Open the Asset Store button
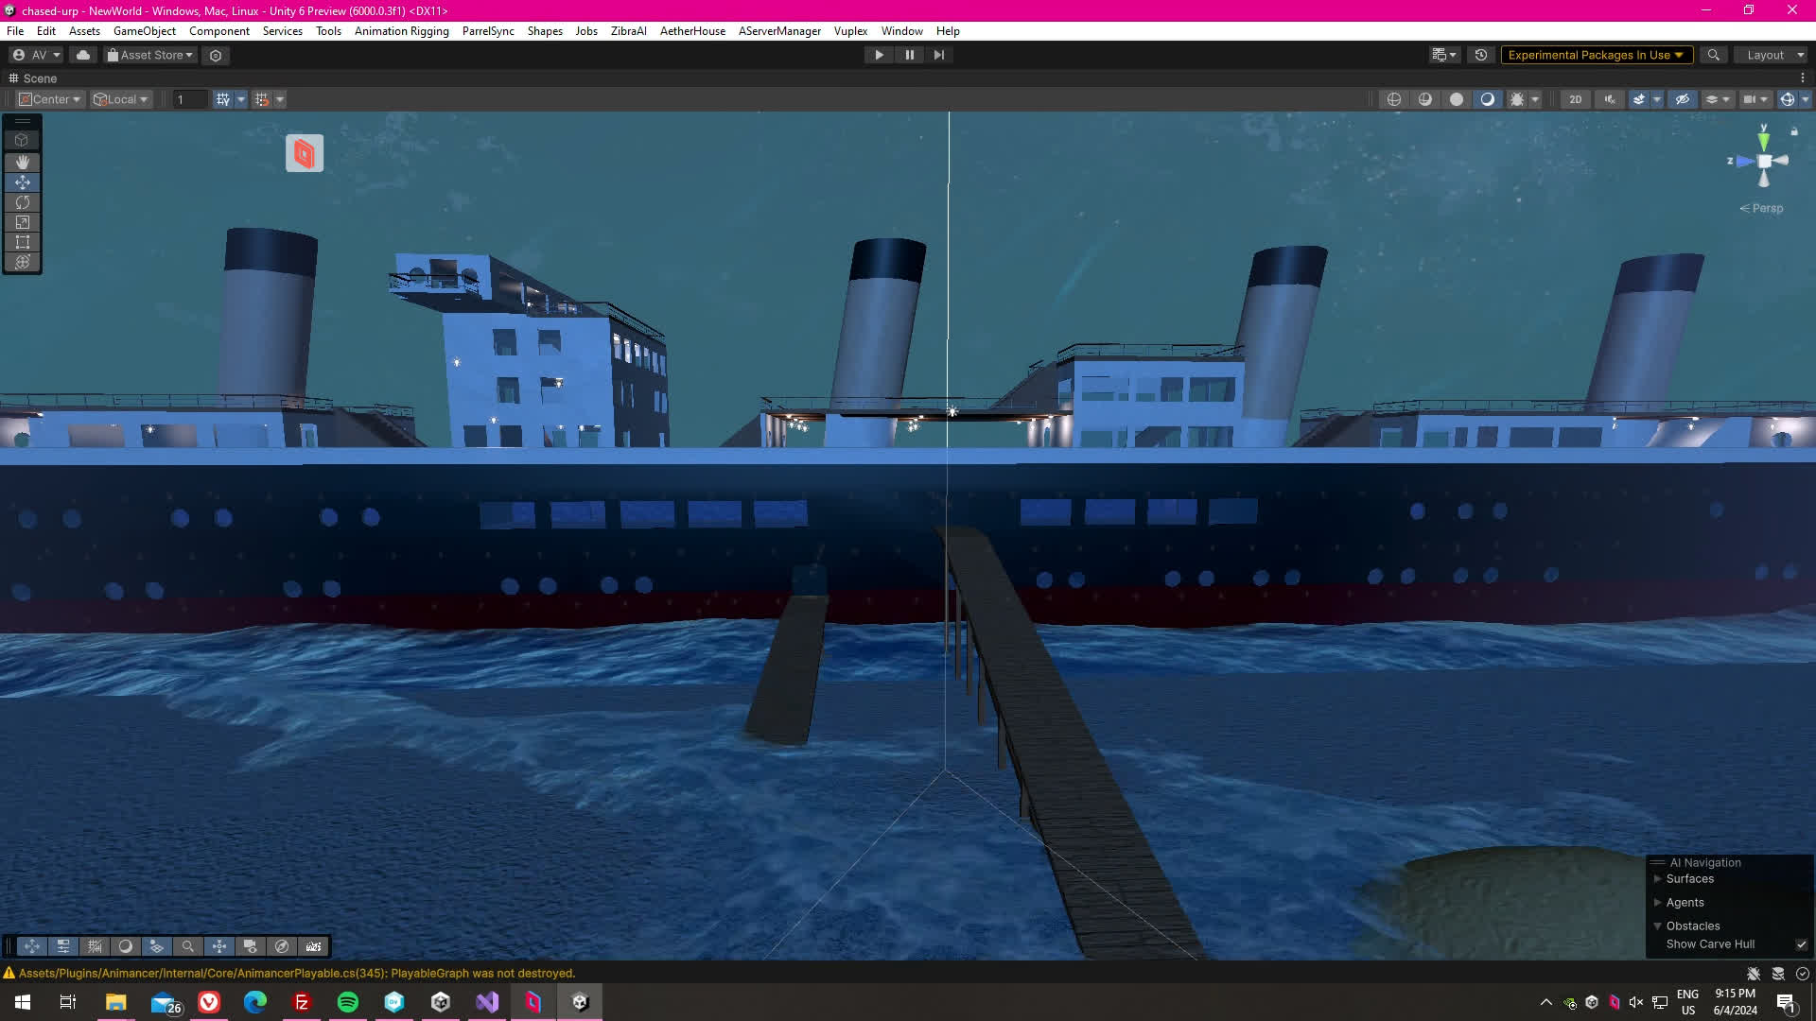 point(150,55)
